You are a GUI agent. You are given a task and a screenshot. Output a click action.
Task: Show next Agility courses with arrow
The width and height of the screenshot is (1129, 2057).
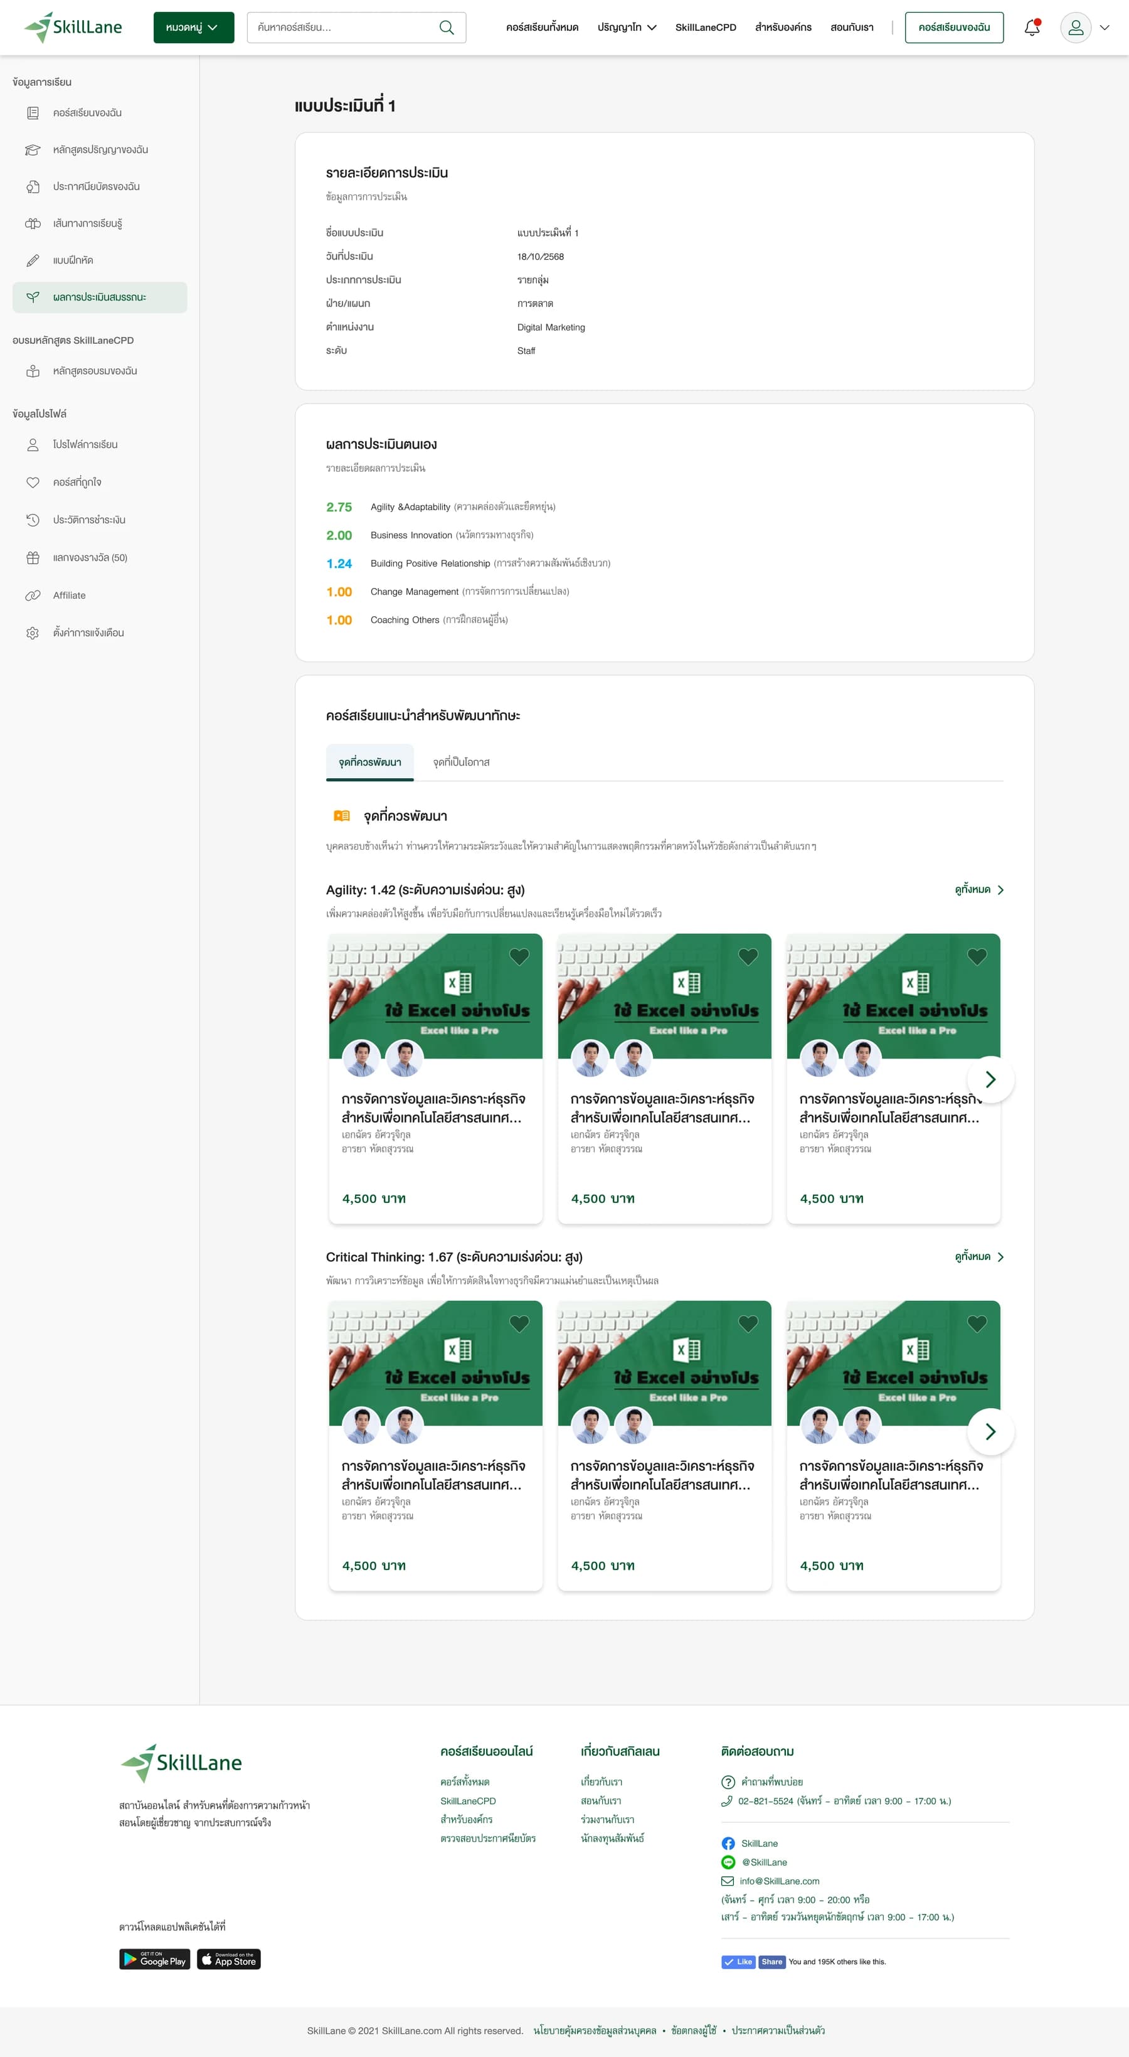990,1079
